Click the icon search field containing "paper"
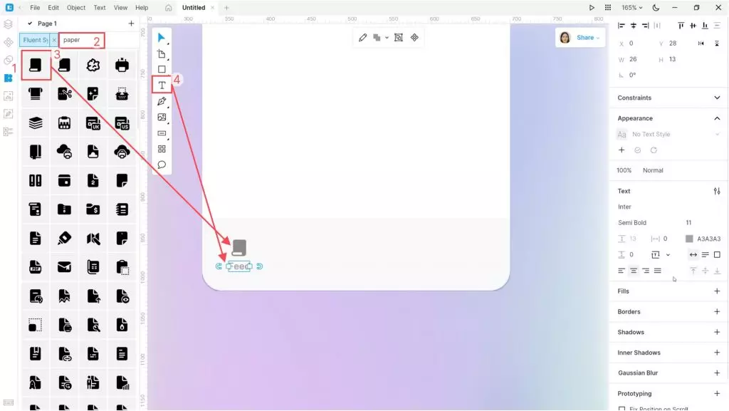 coord(82,40)
